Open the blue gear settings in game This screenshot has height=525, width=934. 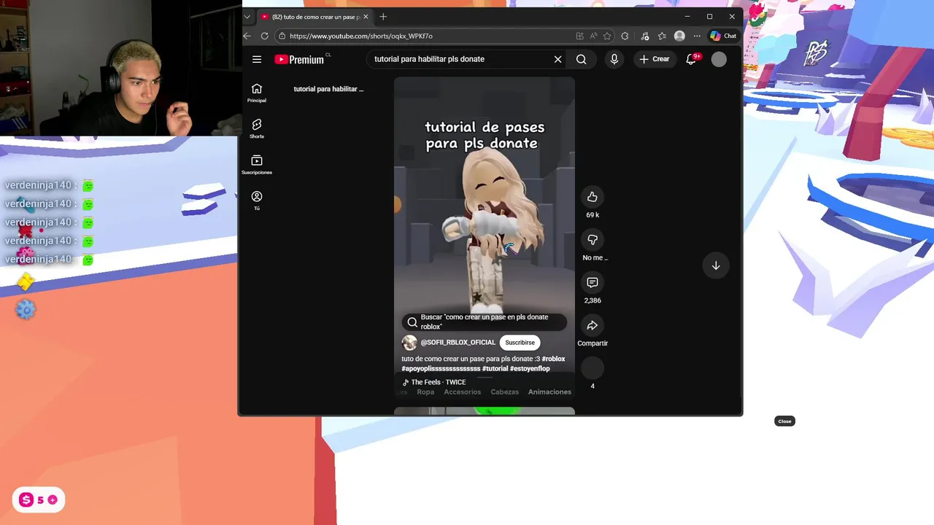pos(26,310)
